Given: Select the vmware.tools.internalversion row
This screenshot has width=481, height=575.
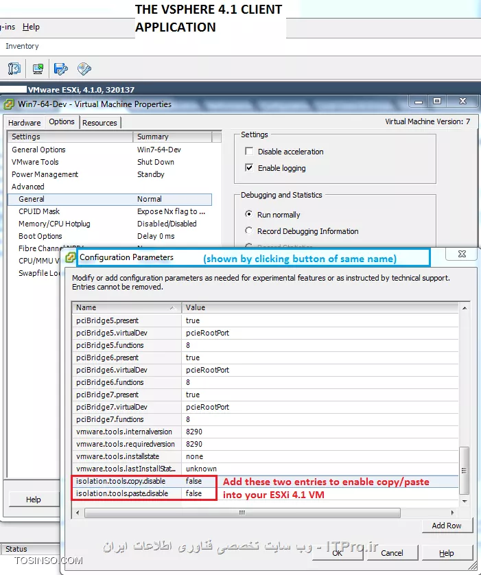Looking at the screenshot, I should point(265,432).
